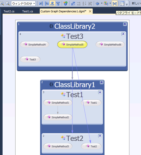Collapse the Test2 class group
Image resolution: width=141 pixels, height=155 pixels.
pos(100,136)
